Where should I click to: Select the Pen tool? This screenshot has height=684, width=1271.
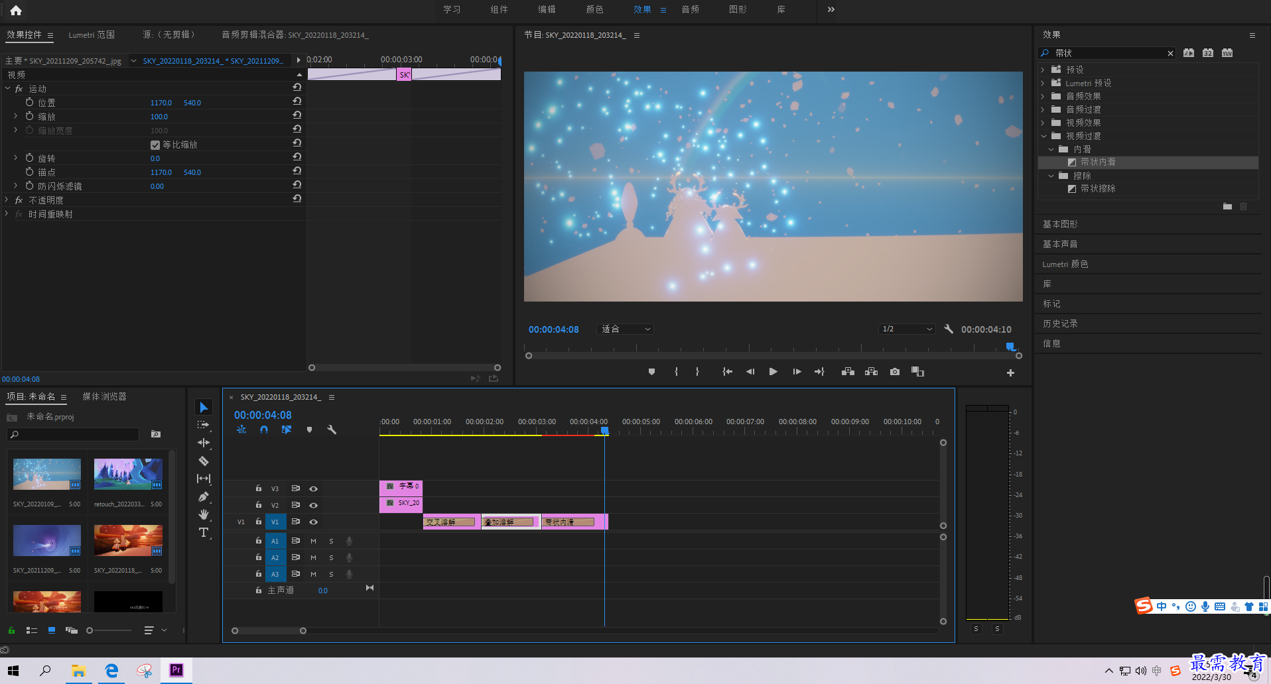coord(204,496)
